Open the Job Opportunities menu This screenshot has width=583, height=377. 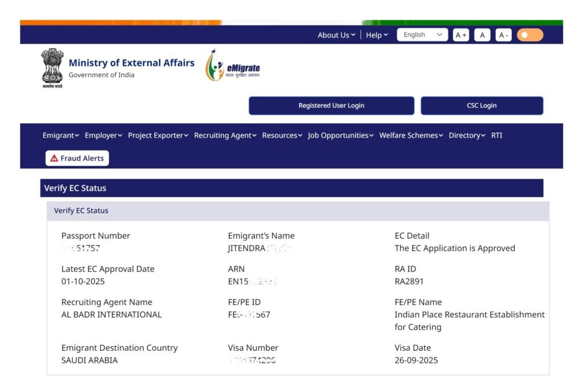(340, 135)
